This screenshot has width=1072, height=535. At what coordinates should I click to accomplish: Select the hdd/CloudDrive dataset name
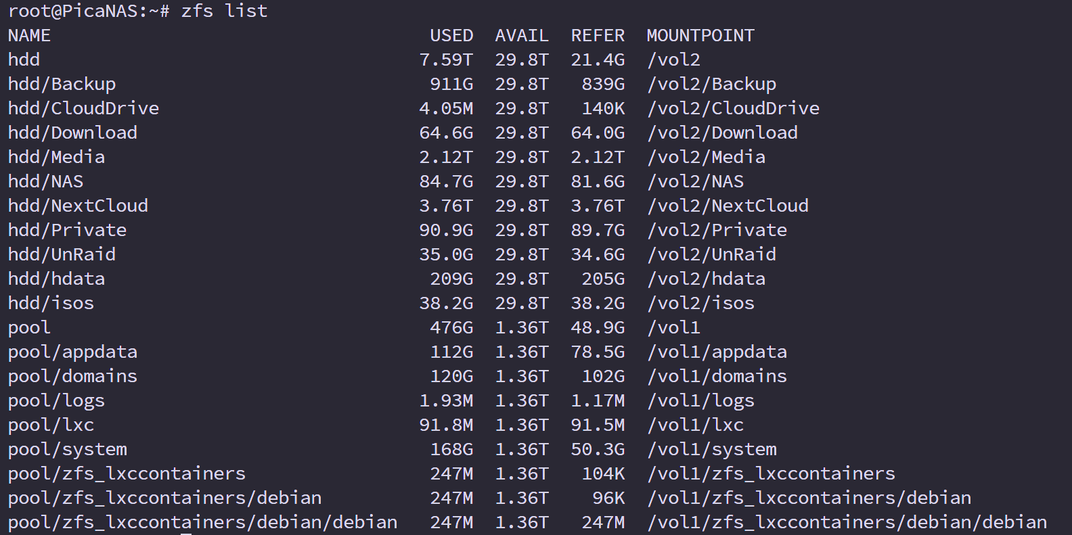point(83,108)
